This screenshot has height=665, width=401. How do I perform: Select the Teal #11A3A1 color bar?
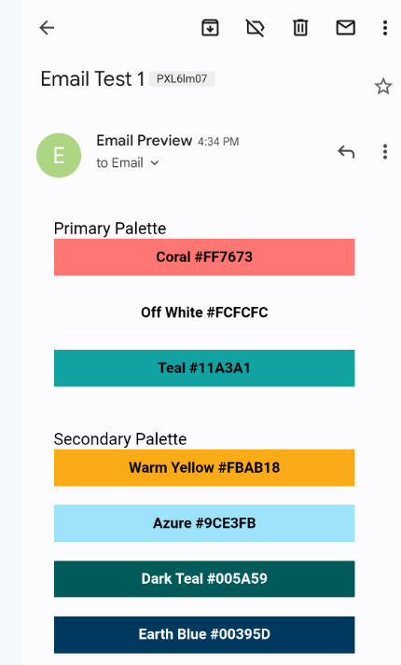(x=204, y=368)
